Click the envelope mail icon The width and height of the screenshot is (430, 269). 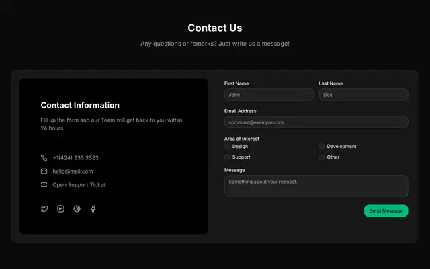(x=44, y=171)
